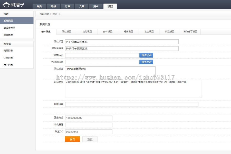Switch to the 基本信息 tab
Screen dimensions: 231x154
[x=46, y=32]
